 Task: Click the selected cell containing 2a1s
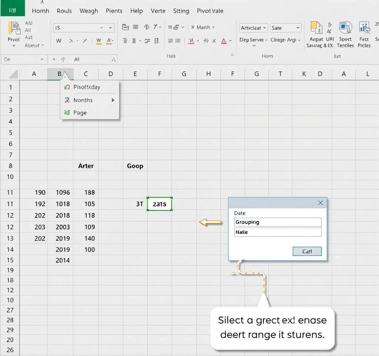pos(160,204)
